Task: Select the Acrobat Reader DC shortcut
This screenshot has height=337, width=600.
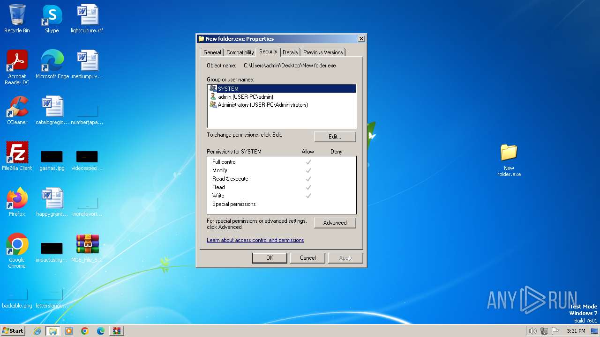Action: click(17, 67)
